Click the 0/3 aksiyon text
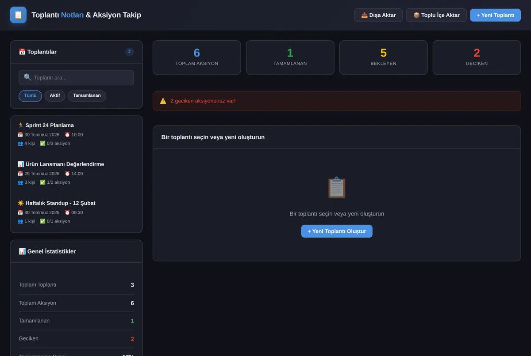531x356 pixels. (x=58, y=144)
